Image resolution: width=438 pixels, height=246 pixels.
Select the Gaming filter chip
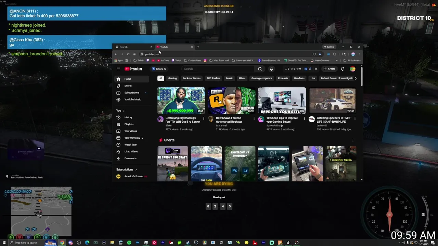coord(172,78)
